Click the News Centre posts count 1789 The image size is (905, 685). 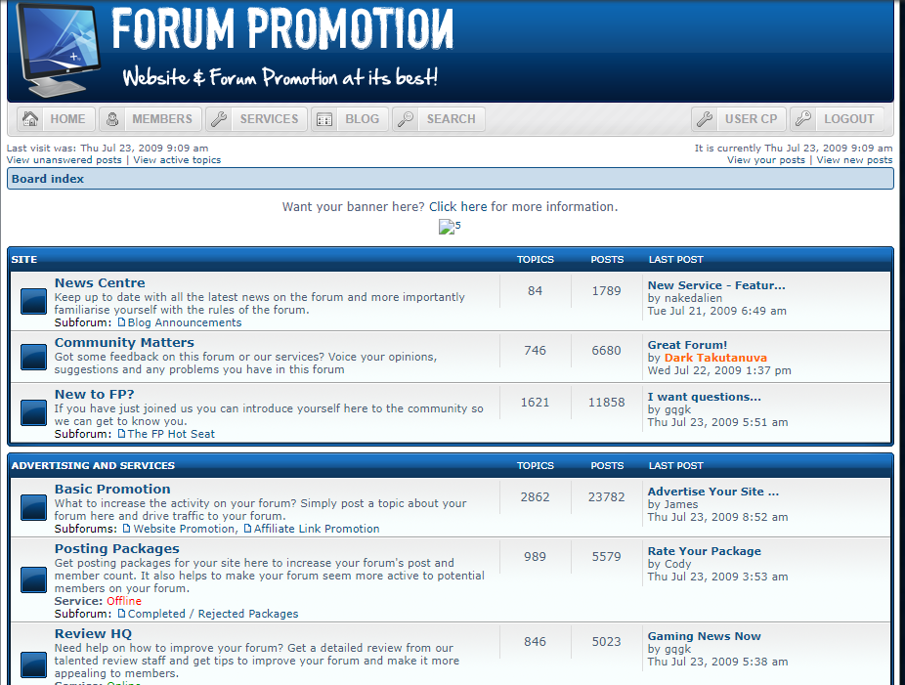607,291
